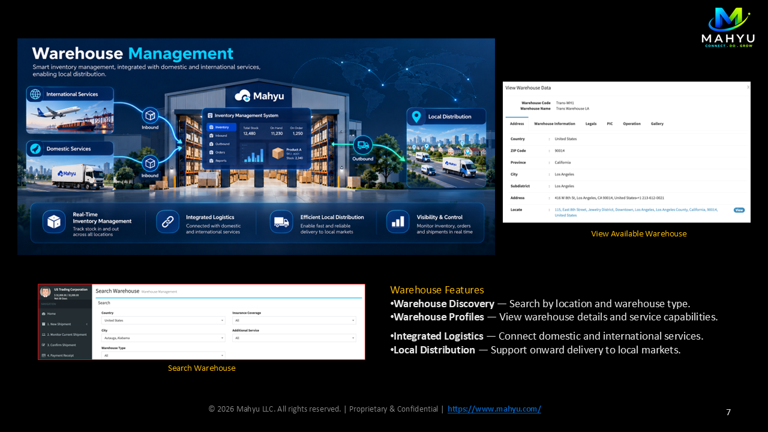Click the Efficient Local Distribution truck icon
Viewport: 768px width, 432px height.
tap(281, 221)
